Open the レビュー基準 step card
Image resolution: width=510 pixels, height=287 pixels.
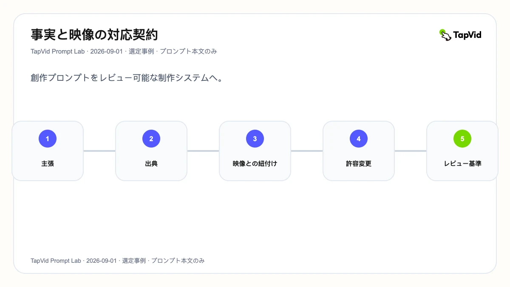(x=462, y=151)
